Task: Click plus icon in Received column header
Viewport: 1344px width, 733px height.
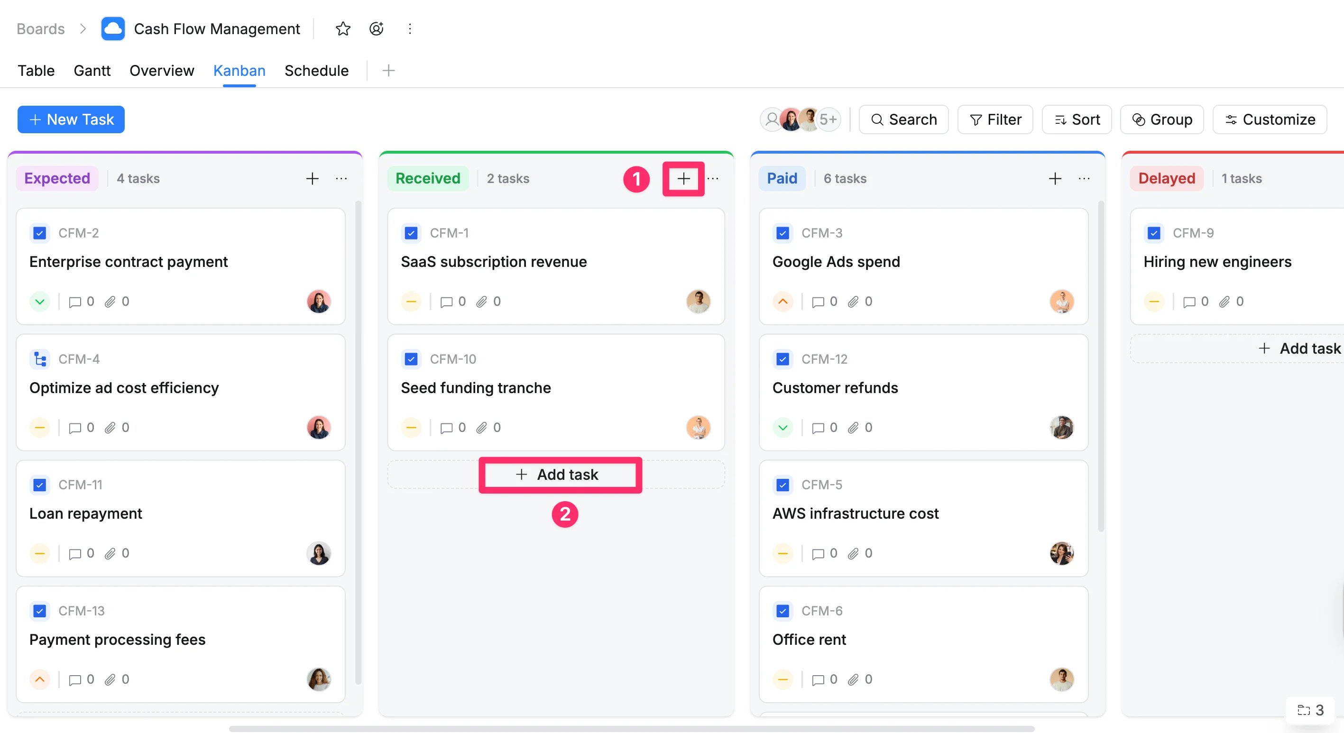Action: (683, 178)
